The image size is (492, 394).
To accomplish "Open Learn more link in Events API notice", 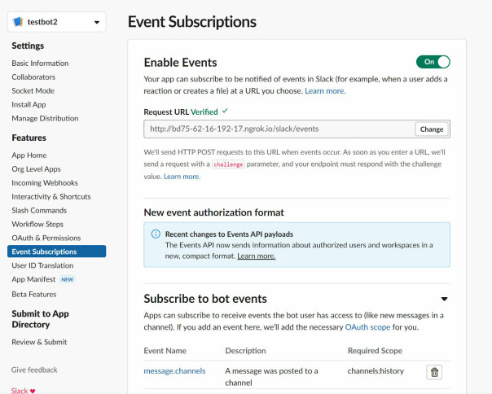I will [257, 256].
